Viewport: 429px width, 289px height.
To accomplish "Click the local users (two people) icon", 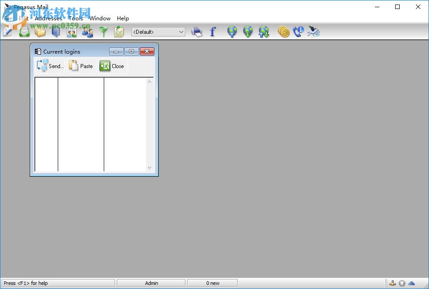I will (88, 32).
